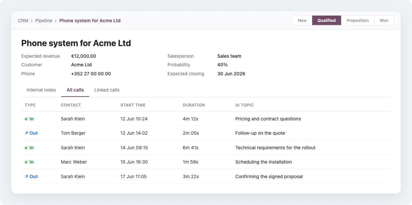
Task: Click the opportunity title heading
Action: coord(76,43)
